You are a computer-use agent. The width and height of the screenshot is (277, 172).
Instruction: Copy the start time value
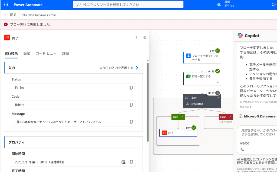131,162
